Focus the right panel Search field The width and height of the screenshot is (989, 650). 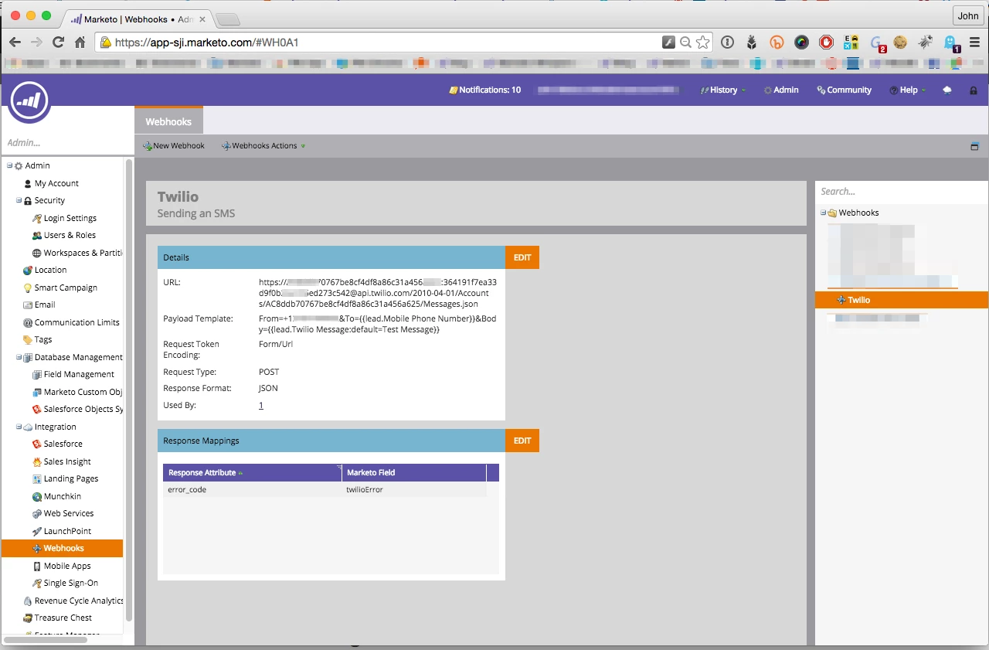[x=902, y=191]
